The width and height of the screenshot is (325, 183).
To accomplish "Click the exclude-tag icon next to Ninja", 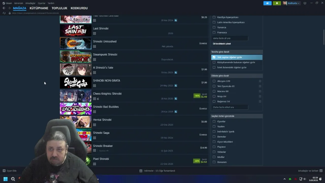I will point(260,96).
